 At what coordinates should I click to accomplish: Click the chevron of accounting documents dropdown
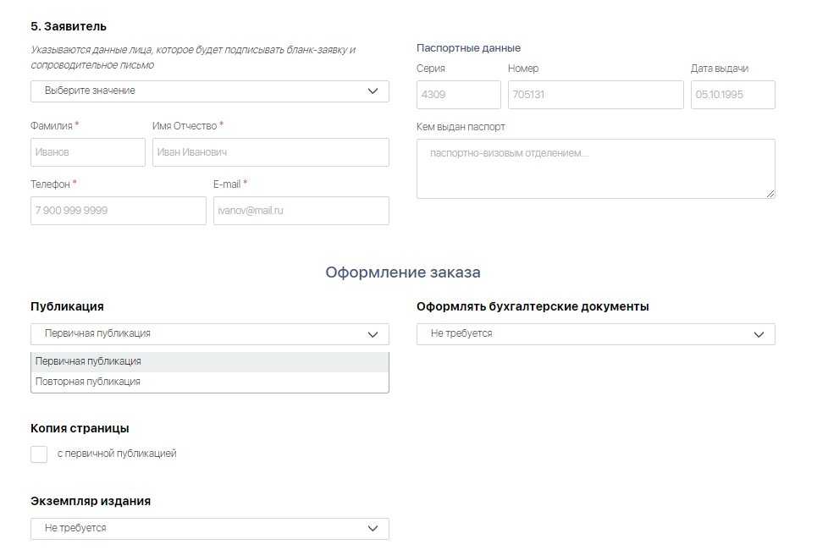tap(759, 334)
